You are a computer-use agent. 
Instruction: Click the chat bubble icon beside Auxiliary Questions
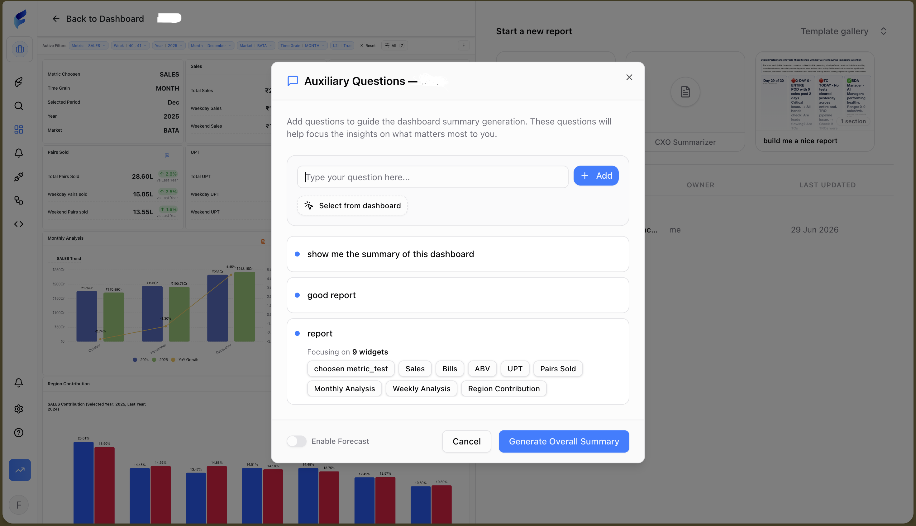tap(293, 81)
